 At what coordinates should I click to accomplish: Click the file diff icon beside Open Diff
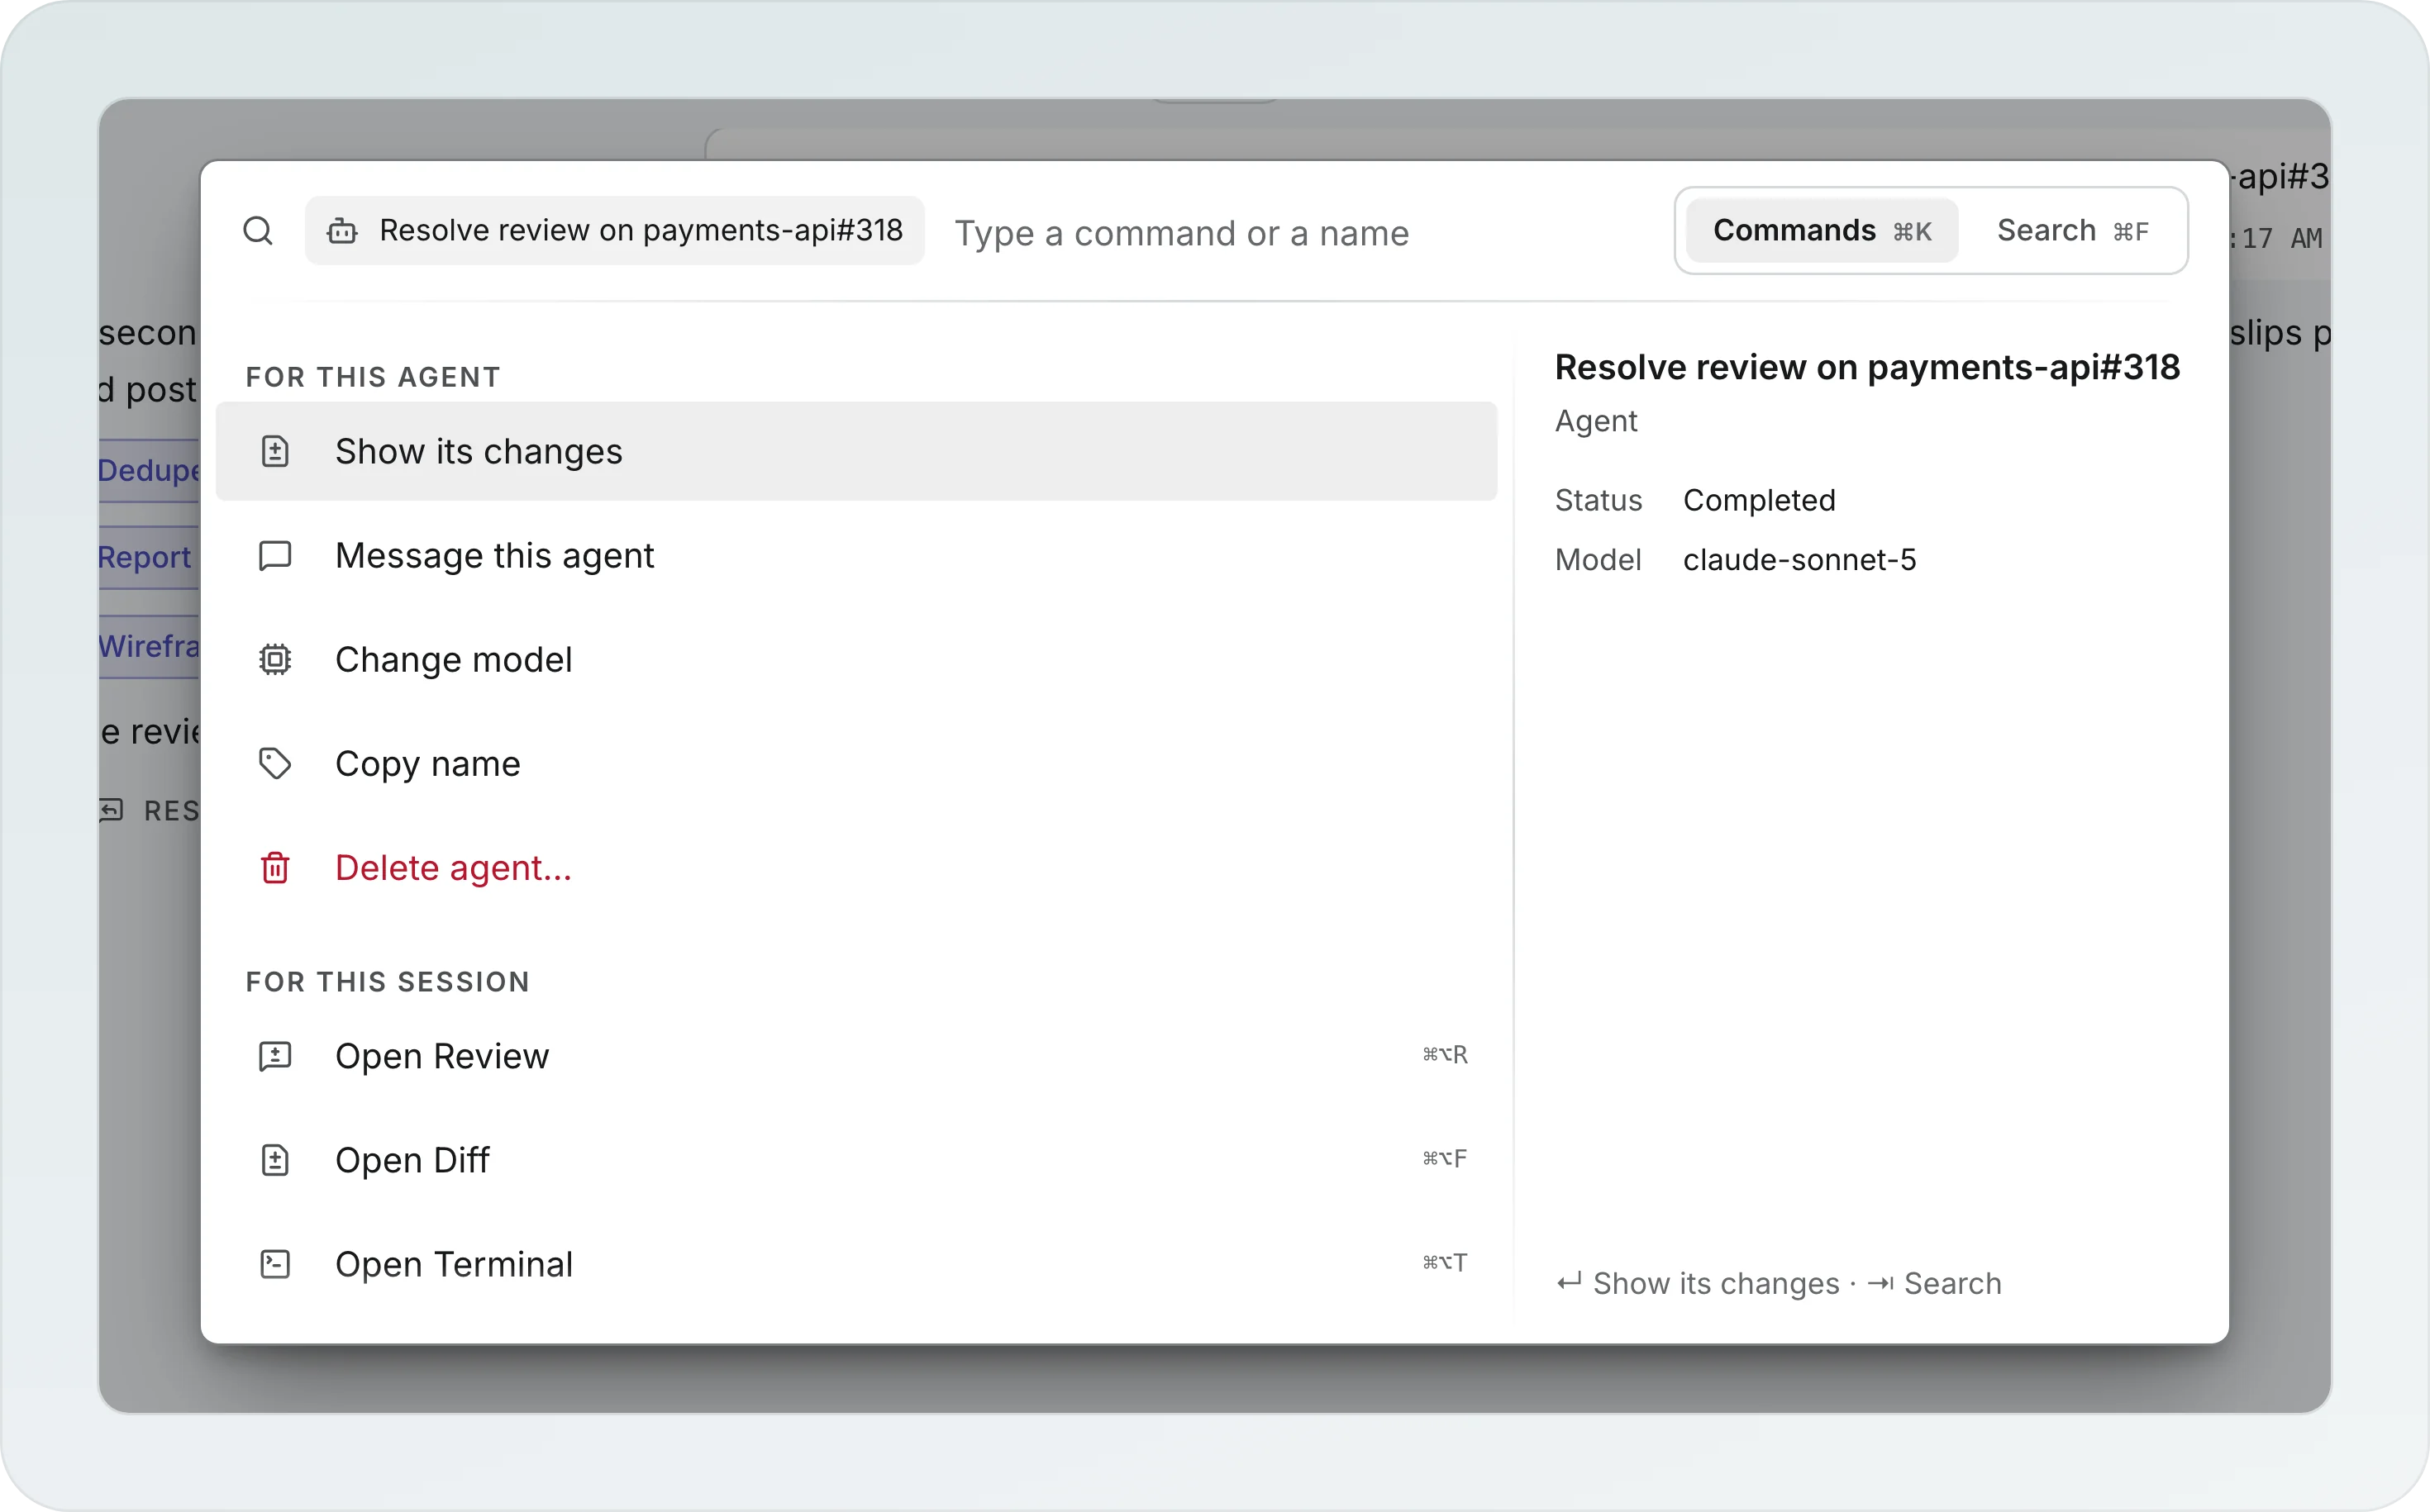click(x=275, y=1160)
